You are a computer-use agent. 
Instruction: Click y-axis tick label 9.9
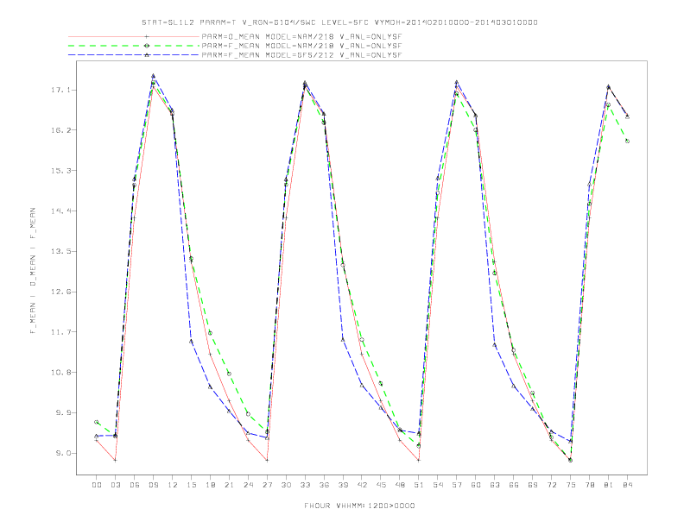tap(62, 412)
